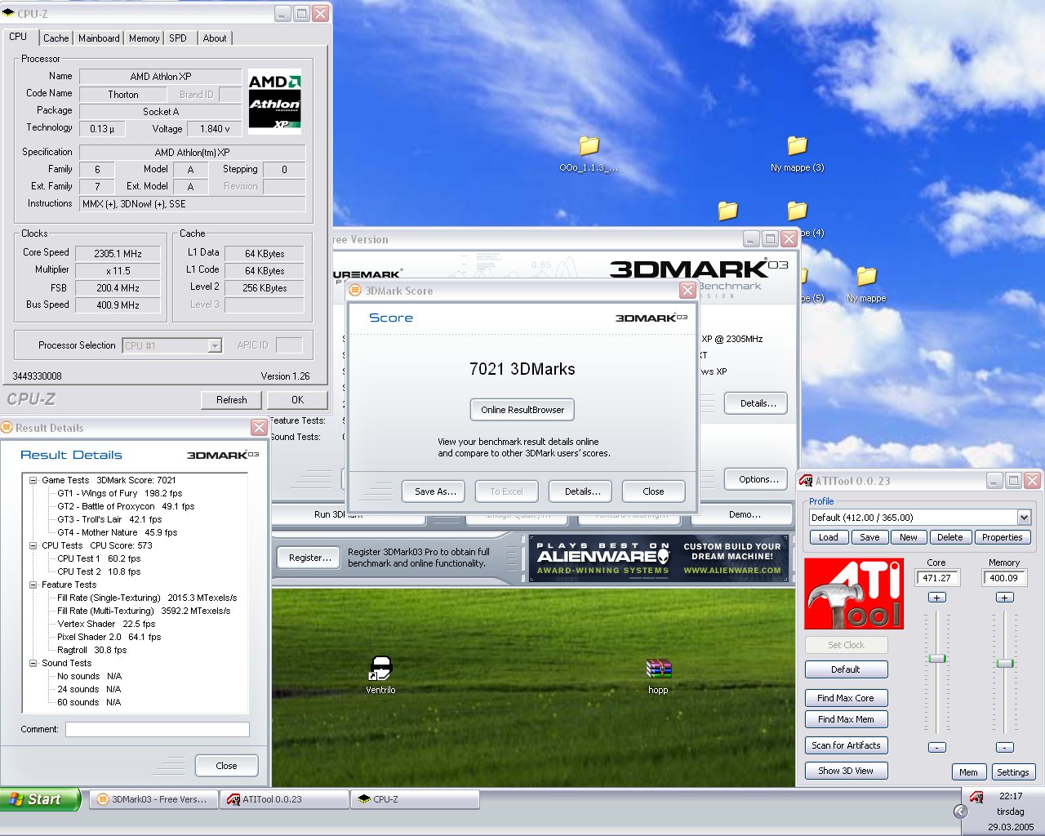Open Settings in ATITool
The width and height of the screenshot is (1045, 836).
point(1012,772)
